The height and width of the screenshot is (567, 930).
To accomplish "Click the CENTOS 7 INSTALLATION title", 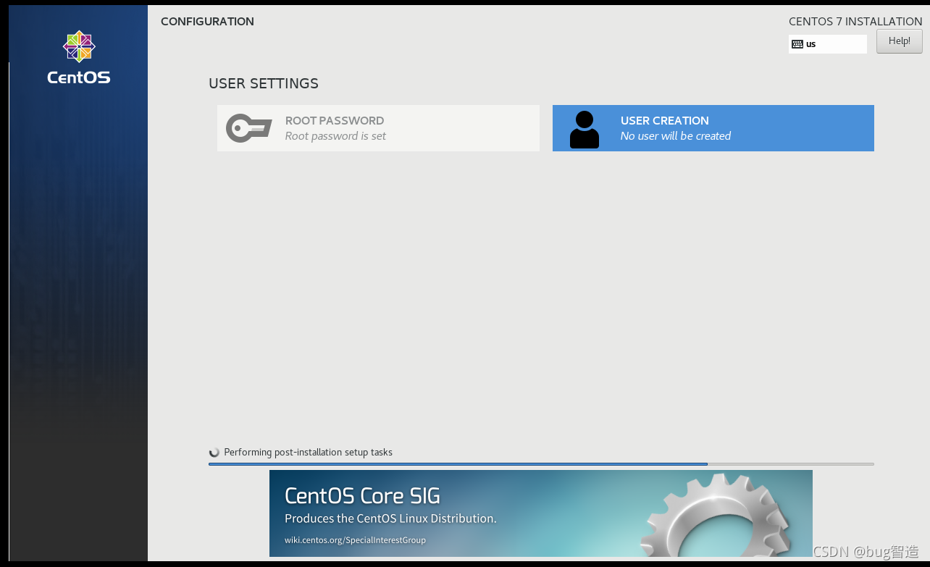I will point(855,22).
